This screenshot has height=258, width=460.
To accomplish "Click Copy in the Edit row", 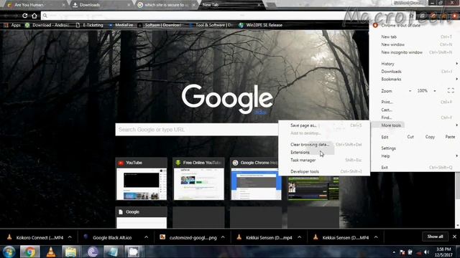I will [430, 137].
